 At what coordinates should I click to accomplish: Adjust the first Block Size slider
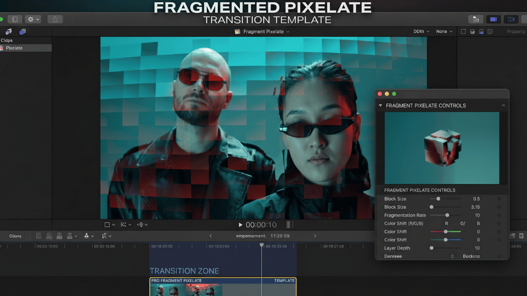445,199
